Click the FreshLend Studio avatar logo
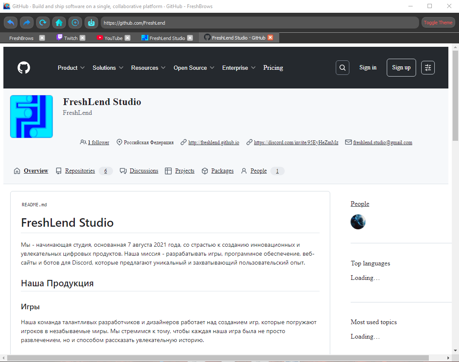 click(x=31, y=116)
